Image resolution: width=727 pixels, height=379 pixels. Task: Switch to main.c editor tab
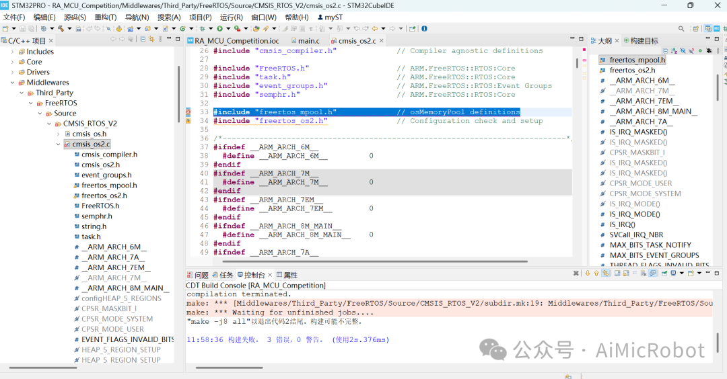tap(306, 41)
